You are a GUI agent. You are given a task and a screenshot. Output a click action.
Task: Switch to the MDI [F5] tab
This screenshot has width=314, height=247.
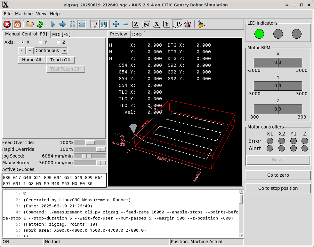62,34
